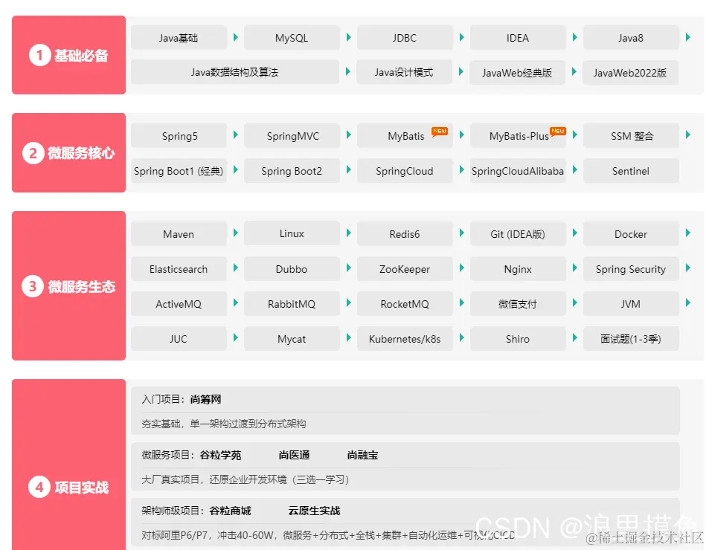The image size is (709, 550).
Task: Select the Spring5 course box
Action: coord(179,136)
